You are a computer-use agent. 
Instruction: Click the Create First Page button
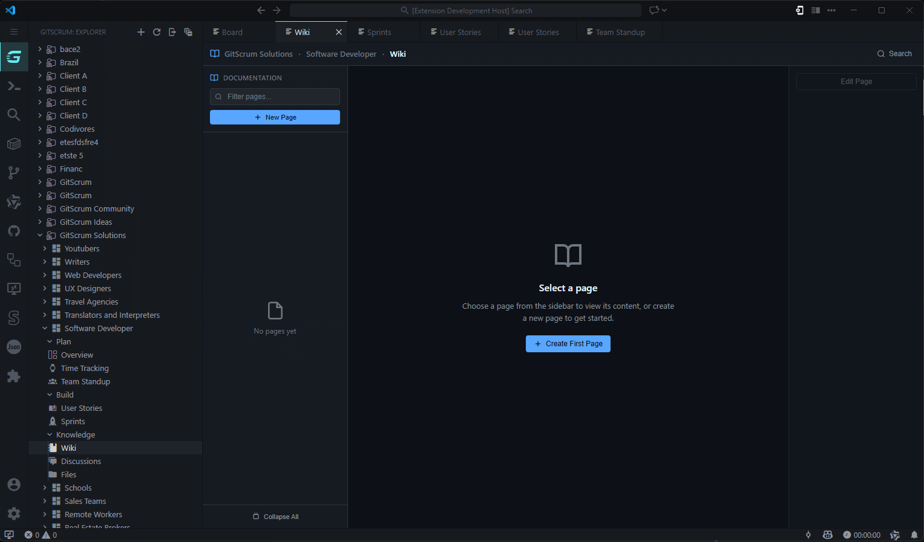coord(568,343)
